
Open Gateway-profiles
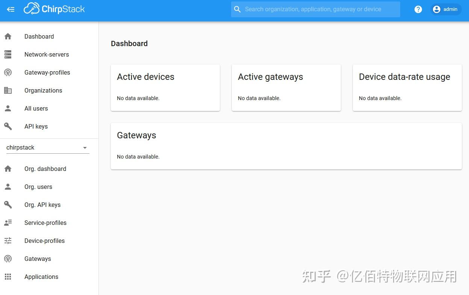coord(47,72)
